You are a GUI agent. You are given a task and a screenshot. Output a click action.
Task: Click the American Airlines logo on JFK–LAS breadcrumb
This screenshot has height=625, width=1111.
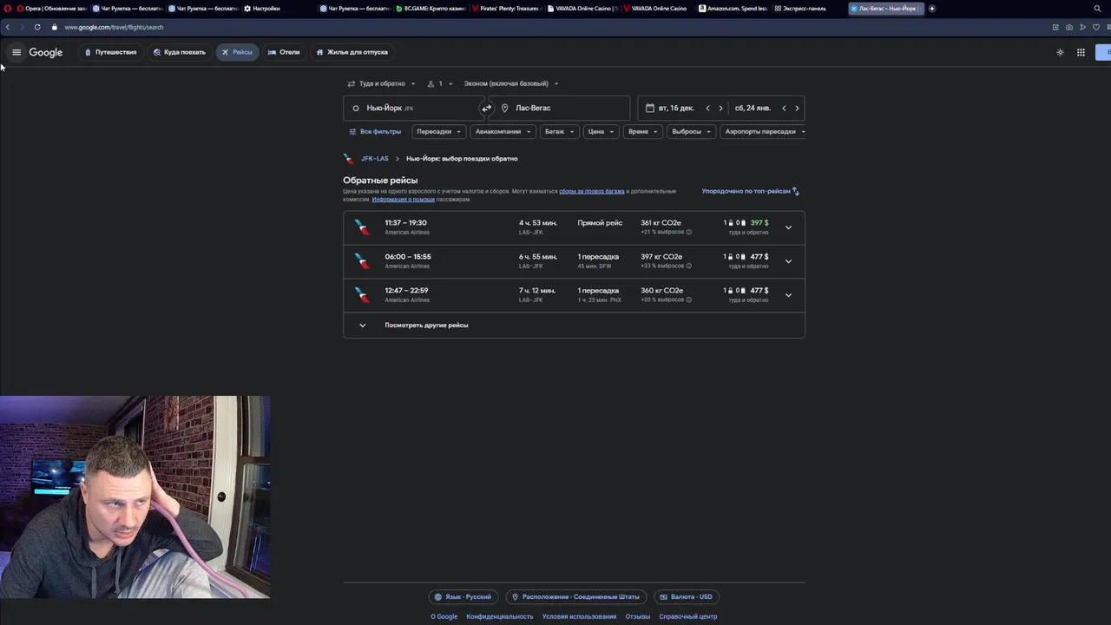click(349, 159)
